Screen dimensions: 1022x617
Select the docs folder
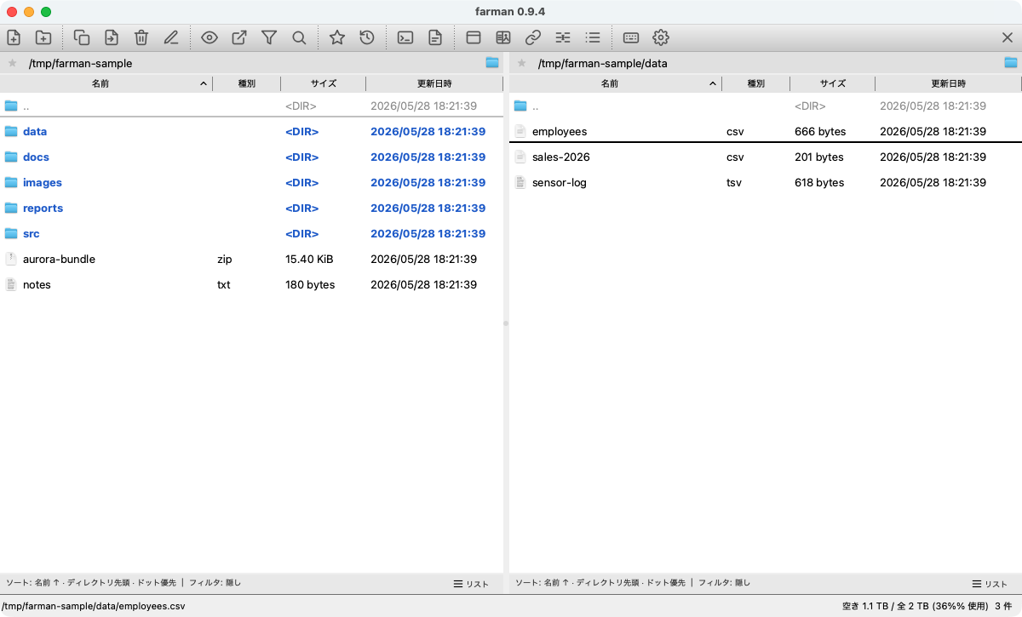click(x=251, y=157)
